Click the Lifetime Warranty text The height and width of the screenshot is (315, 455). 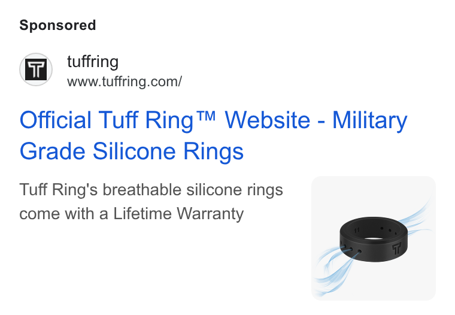[x=178, y=214]
